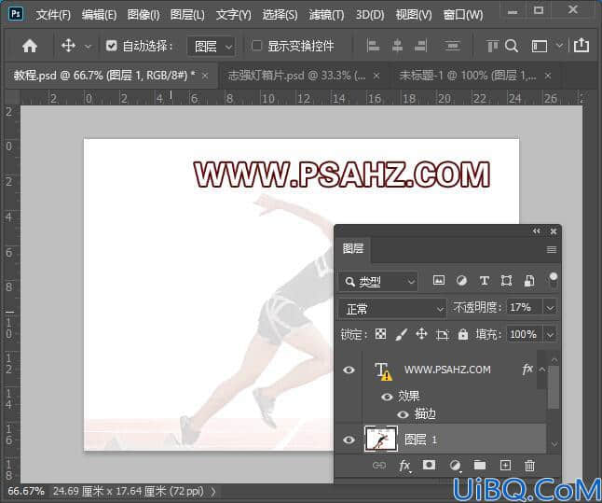Screen dimensions: 602x503
Task: Lock layer position move icon
Action: coord(421,334)
